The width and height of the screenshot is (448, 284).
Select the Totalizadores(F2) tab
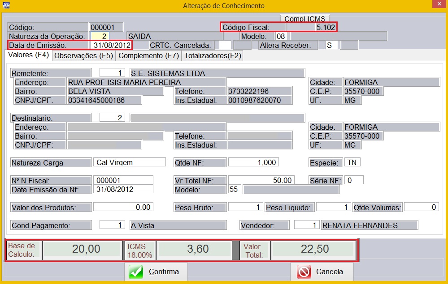[213, 56]
